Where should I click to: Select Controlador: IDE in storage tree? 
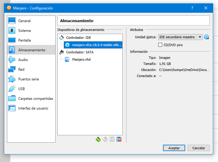(79, 38)
